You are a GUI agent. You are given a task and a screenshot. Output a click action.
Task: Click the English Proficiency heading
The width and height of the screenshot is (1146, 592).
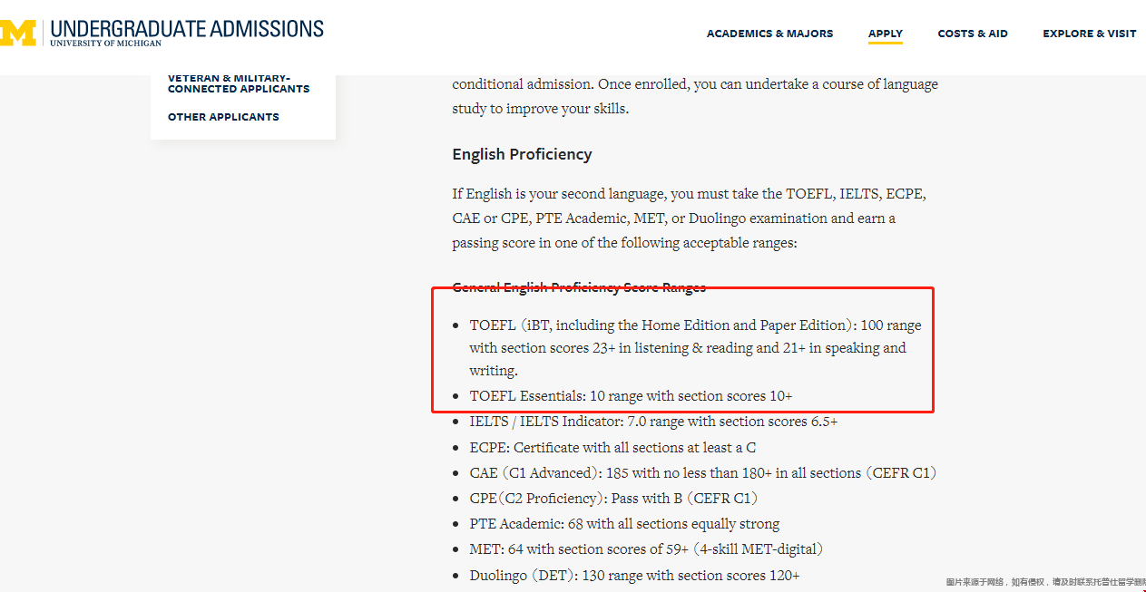(522, 154)
